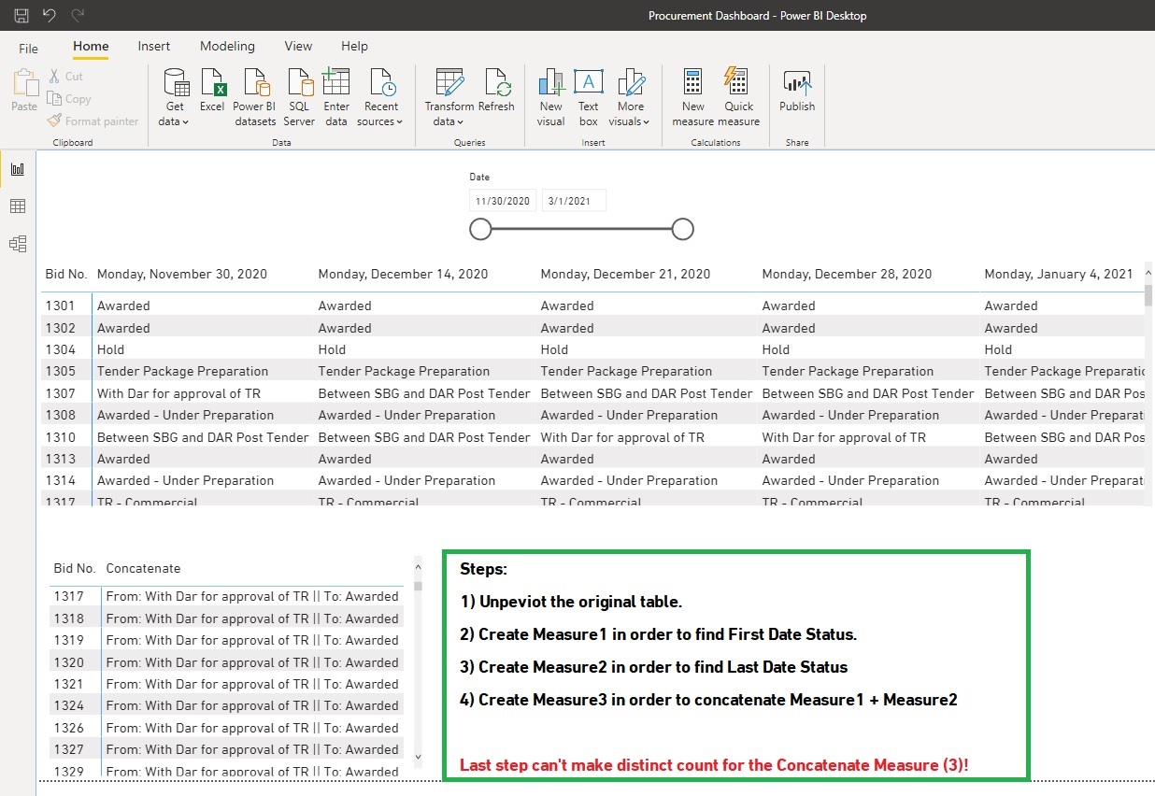Click the Redo arrow icon

[x=78, y=15]
